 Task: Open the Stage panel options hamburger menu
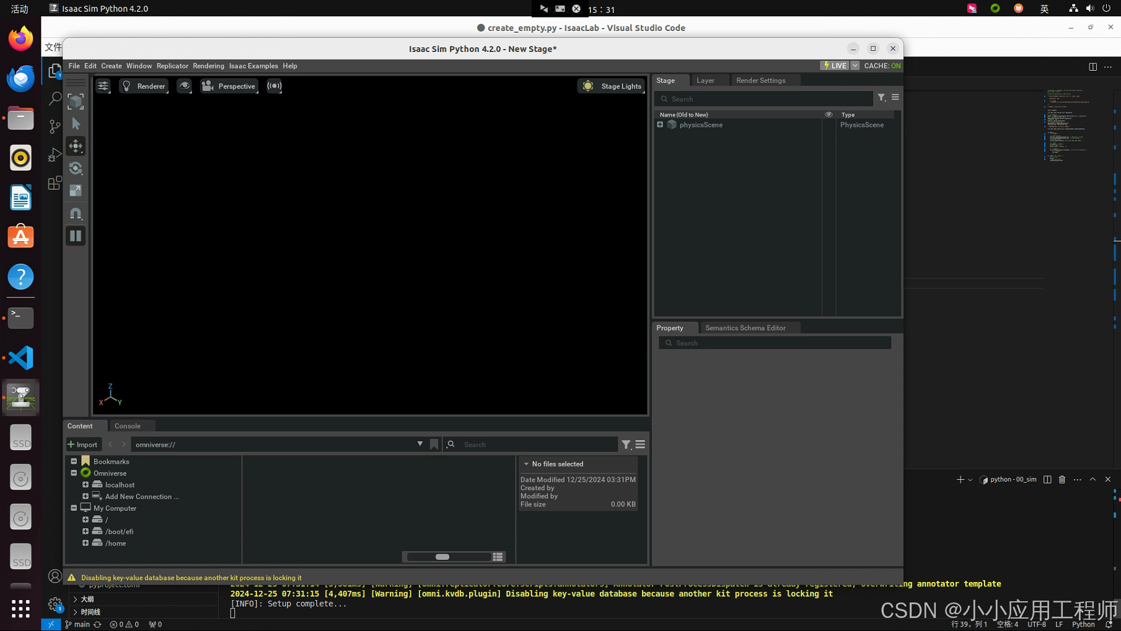click(x=895, y=97)
